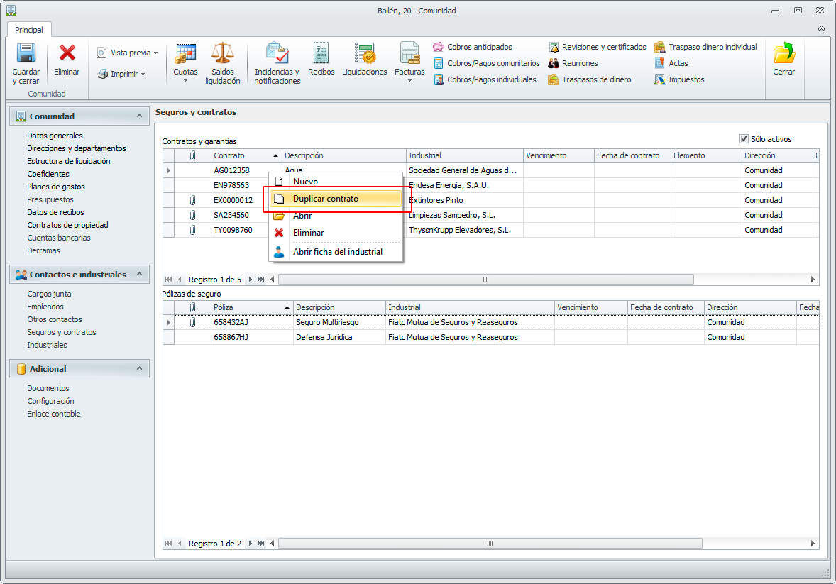The height and width of the screenshot is (584, 836).
Task: Collapse the ribbon with top-right chevron
Action: 821,28
